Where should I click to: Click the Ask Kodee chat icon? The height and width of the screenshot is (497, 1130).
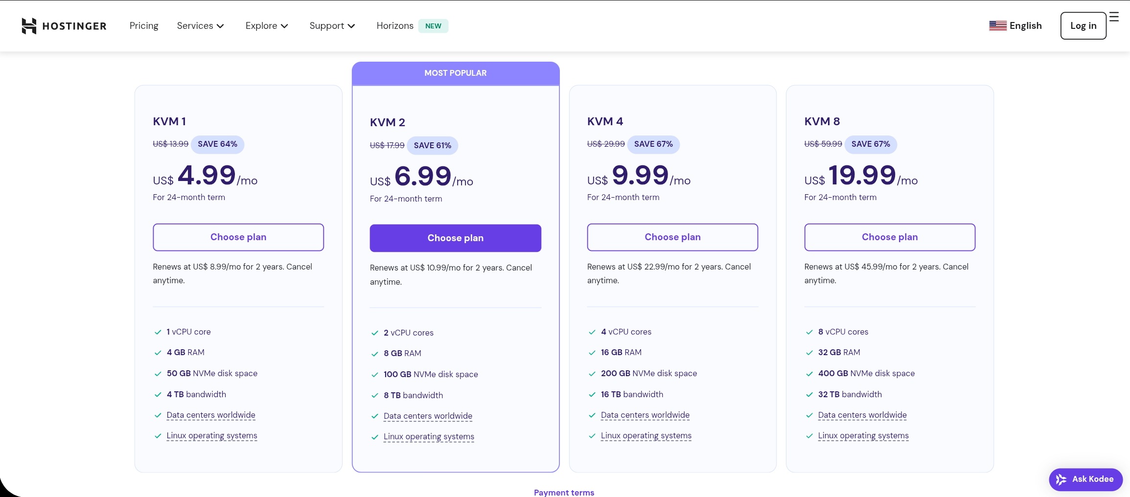tap(1061, 479)
